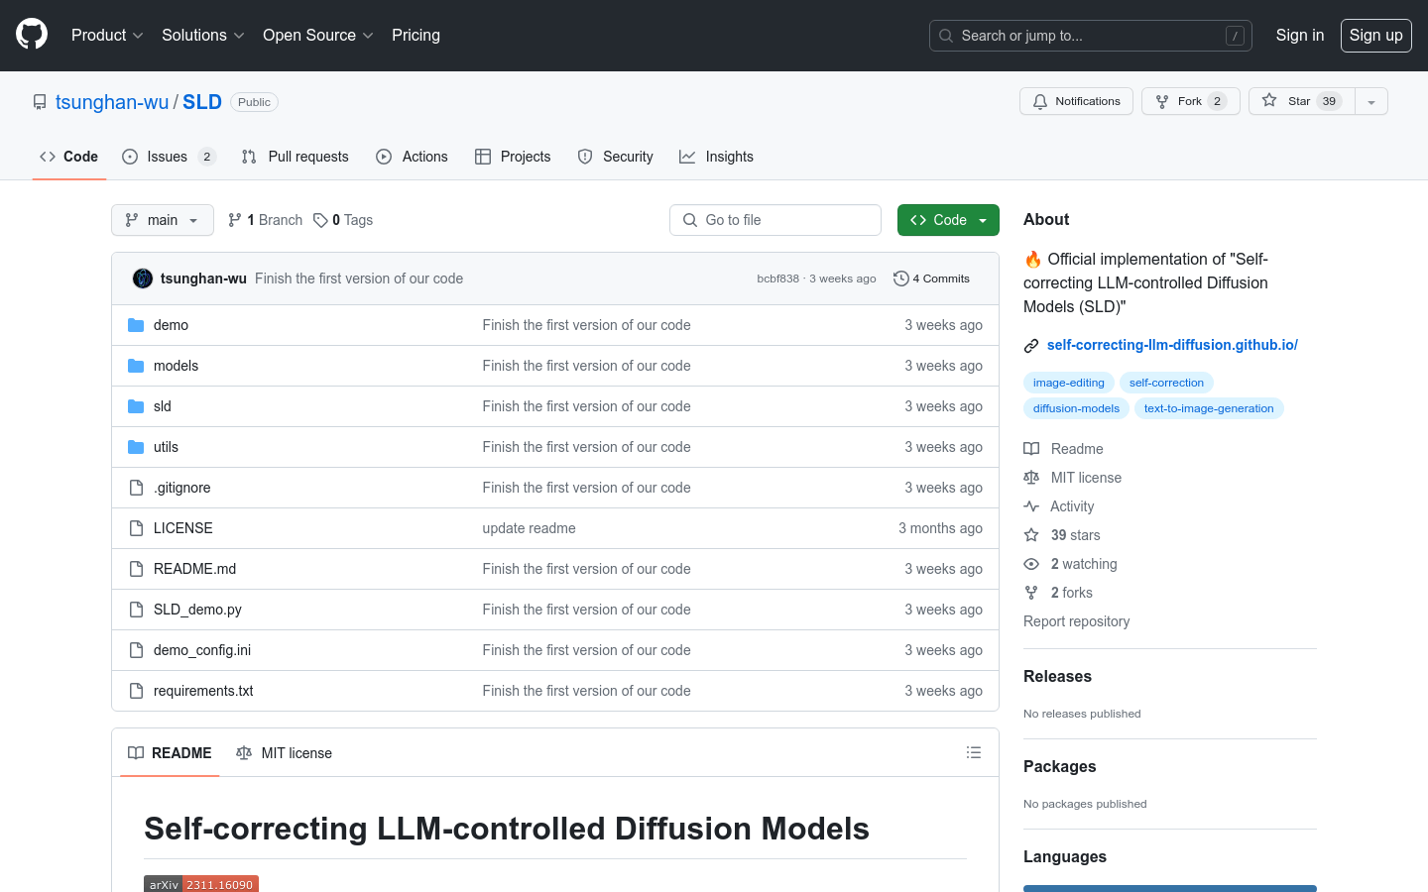The width and height of the screenshot is (1428, 892).
Task: Click the 2 watching eye toggle
Action: (x=1031, y=564)
